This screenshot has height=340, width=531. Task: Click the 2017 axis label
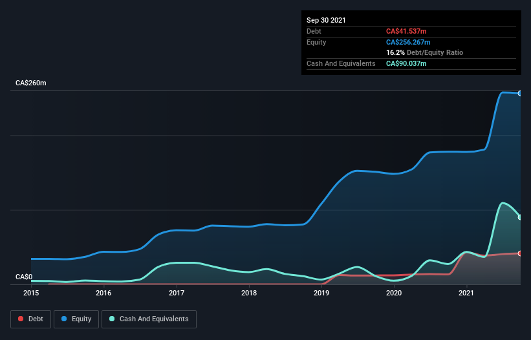click(177, 293)
